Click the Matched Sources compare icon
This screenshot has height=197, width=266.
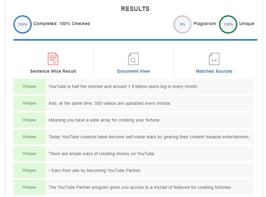point(214,59)
